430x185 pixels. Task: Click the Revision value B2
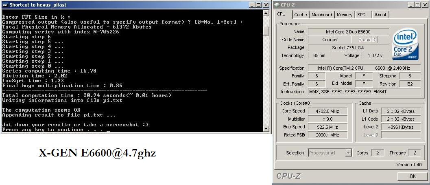tap(410, 84)
